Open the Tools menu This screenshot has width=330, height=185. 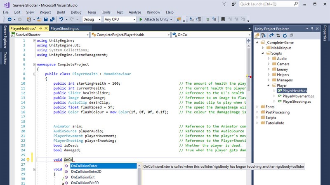tap(106, 12)
